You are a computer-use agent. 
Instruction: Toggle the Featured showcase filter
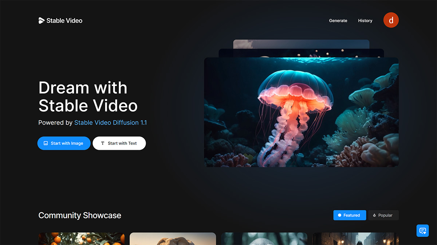click(x=350, y=215)
